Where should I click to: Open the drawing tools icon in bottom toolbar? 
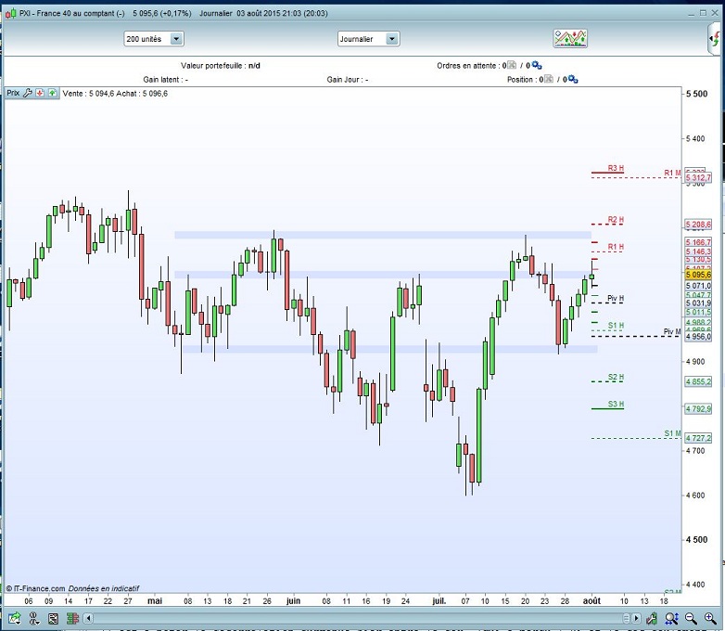pos(34,618)
